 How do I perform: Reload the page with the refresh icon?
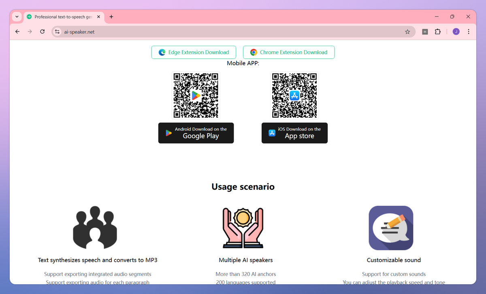[x=42, y=32]
